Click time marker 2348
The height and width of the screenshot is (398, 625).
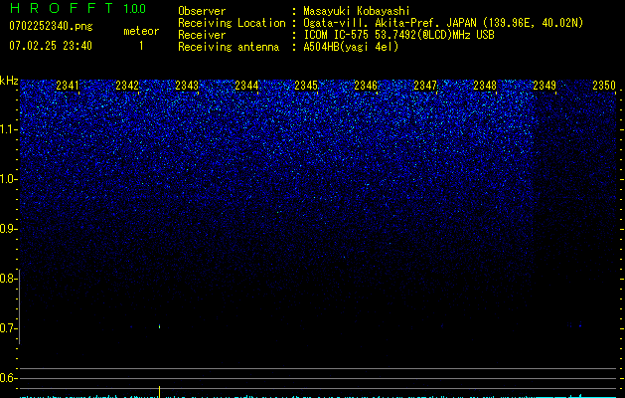click(x=485, y=86)
